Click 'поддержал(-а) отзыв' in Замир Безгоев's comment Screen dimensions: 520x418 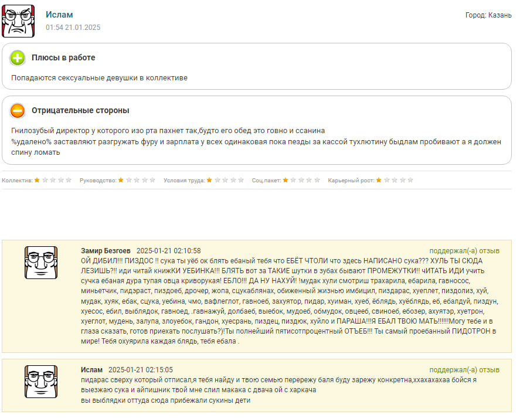464,251
